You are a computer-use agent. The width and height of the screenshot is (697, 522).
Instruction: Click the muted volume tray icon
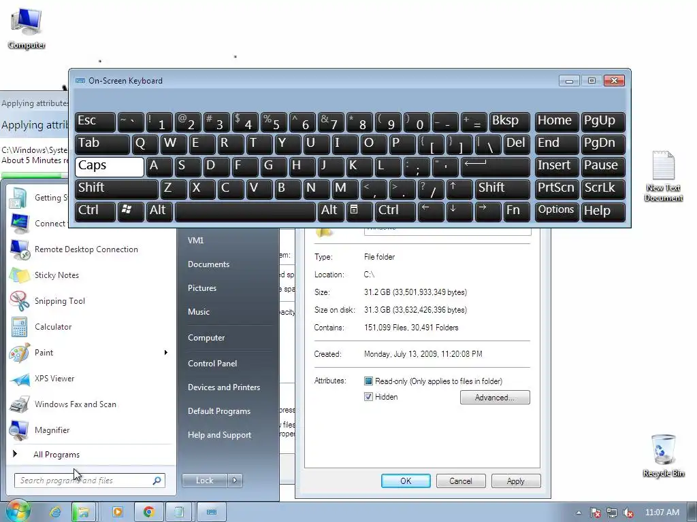pyautogui.click(x=628, y=512)
